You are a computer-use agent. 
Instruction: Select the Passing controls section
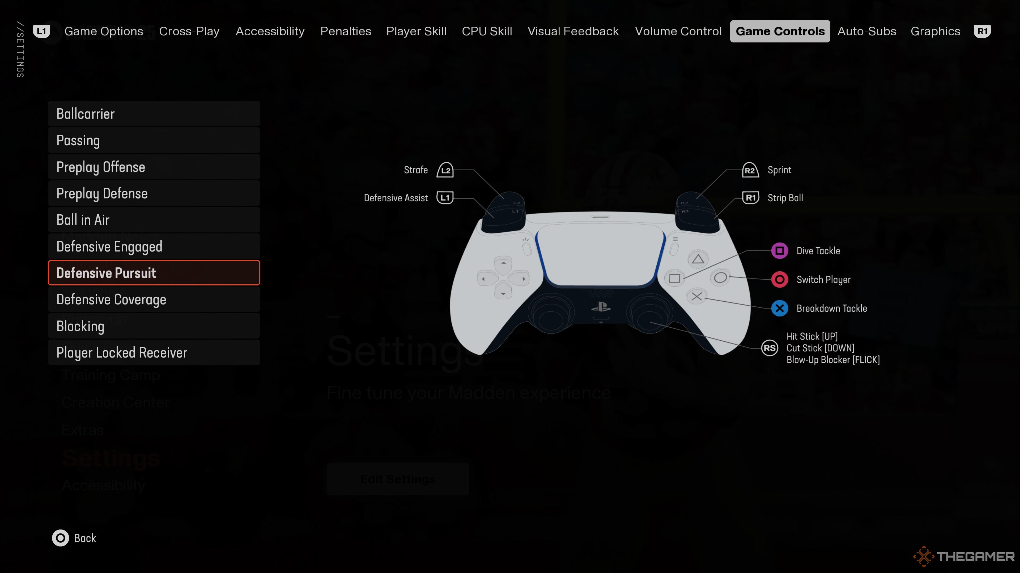pyautogui.click(x=154, y=140)
